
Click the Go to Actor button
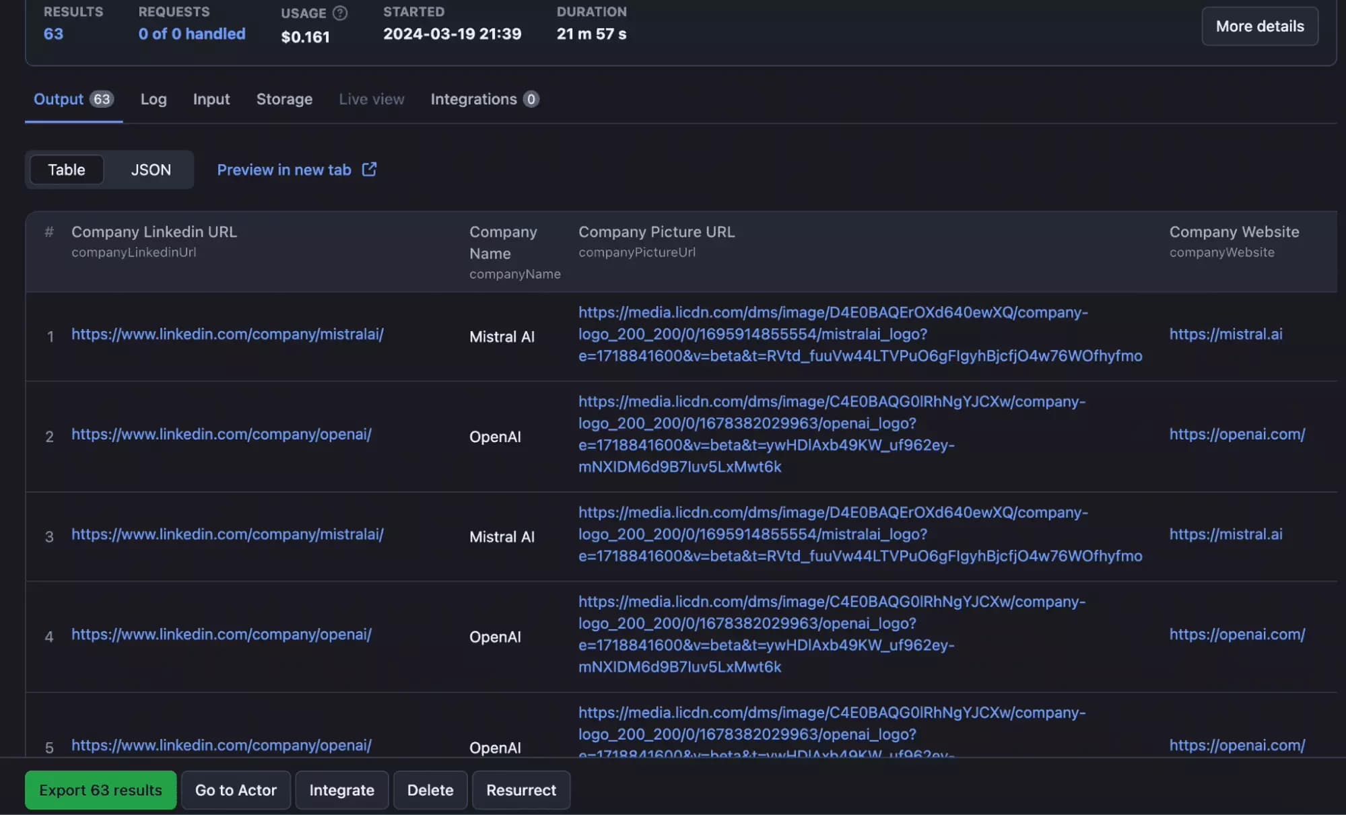click(236, 789)
